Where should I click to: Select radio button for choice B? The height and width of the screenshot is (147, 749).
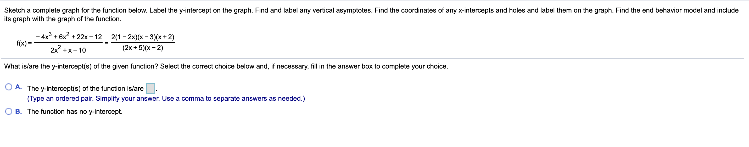[x=9, y=111]
